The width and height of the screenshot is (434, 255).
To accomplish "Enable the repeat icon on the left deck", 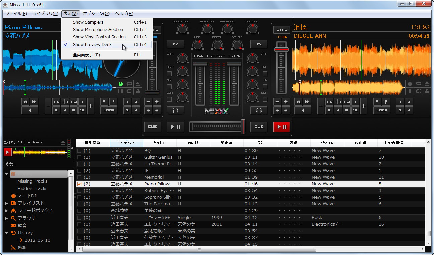I will point(129,83).
